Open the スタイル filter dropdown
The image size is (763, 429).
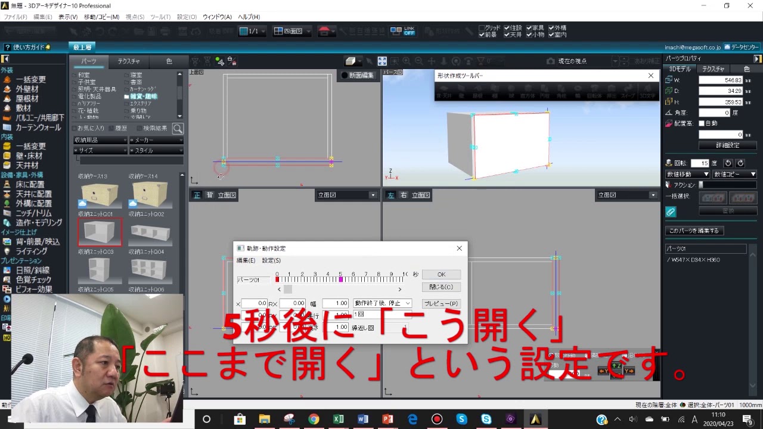click(x=156, y=151)
